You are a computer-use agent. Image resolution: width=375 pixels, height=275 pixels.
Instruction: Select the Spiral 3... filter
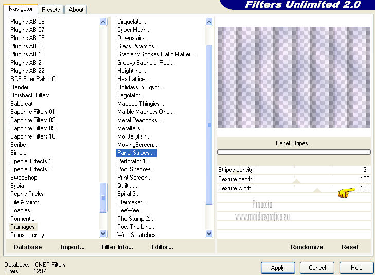(129, 194)
